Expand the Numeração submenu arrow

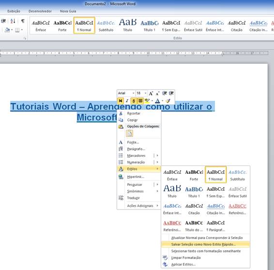click(157, 162)
